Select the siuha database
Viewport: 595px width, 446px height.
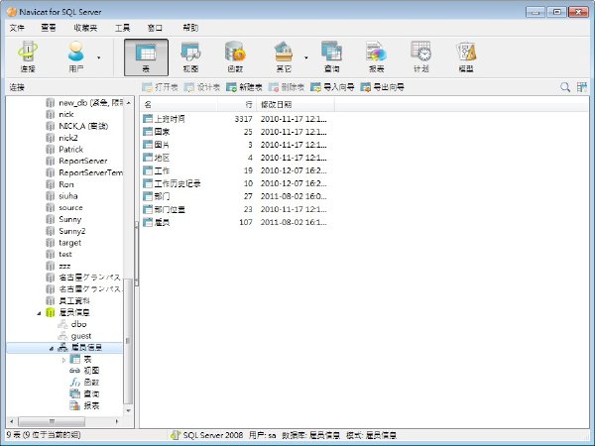(x=67, y=196)
